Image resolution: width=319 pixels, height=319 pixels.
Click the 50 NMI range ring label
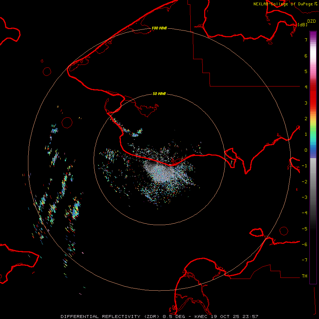tap(159, 94)
